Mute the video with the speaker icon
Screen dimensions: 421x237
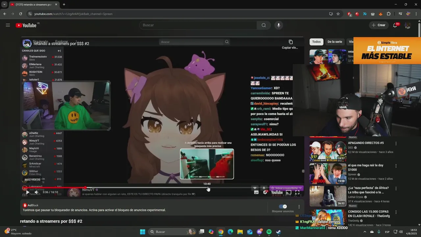pos(37,192)
